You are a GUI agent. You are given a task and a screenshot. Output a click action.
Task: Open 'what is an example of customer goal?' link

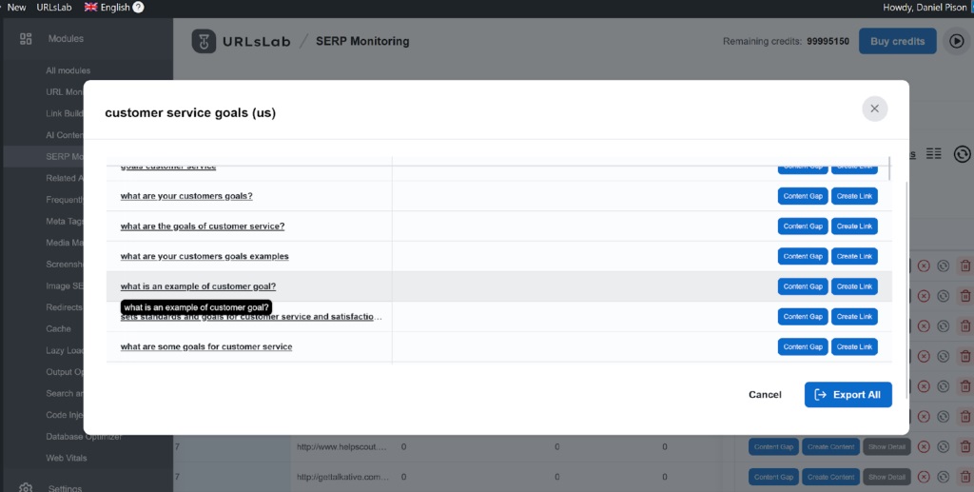[x=198, y=286]
